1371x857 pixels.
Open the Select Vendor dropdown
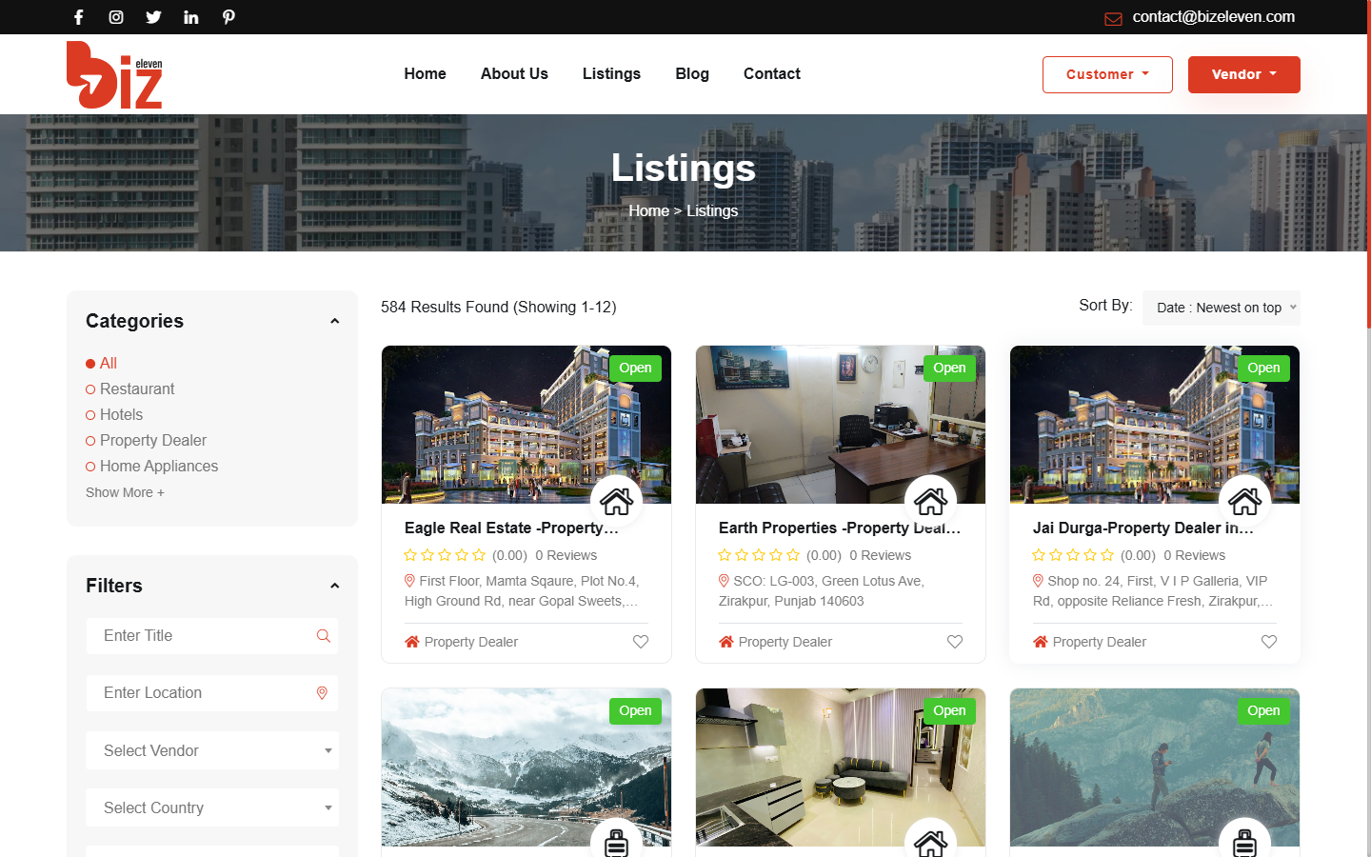[212, 750]
